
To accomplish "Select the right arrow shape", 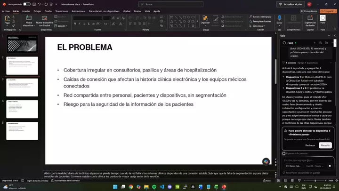I will pyautogui.click(x=185, y=21).
